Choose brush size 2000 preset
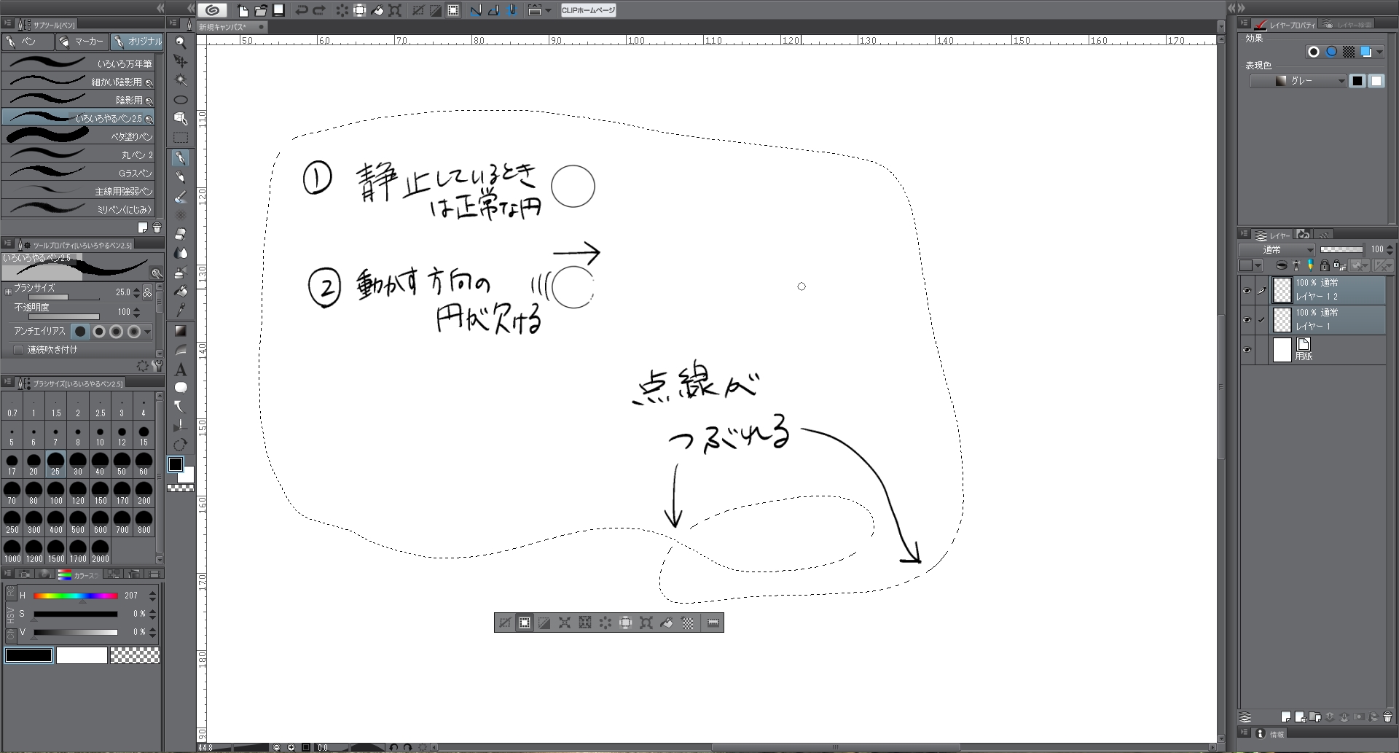Image resolution: width=1399 pixels, height=753 pixels. [100, 551]
